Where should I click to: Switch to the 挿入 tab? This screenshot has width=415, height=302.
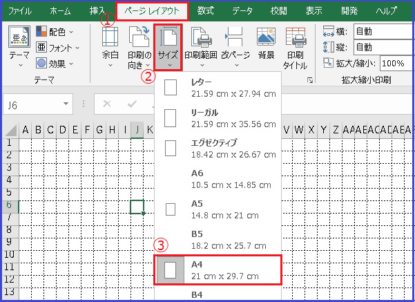pos(97,11)
